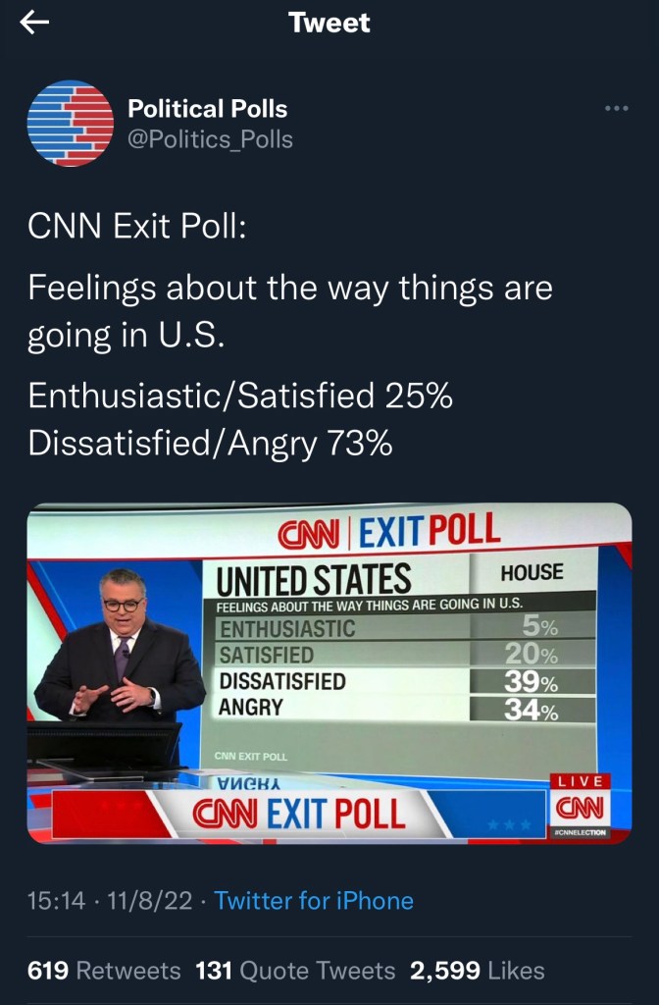659x1005 pixels.
Task: Click the Tweet header title
Action: [x=329, y=24]
